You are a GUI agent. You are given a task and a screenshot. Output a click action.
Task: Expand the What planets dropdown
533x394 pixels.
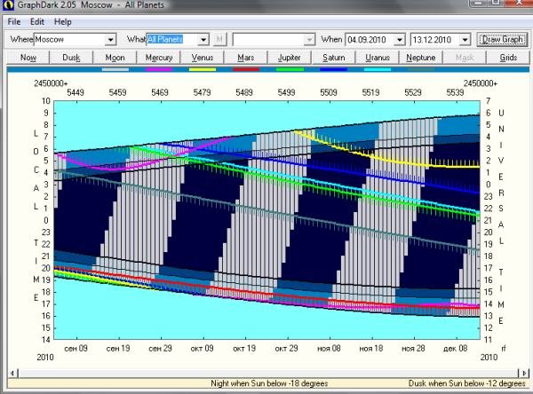point(203,39)
